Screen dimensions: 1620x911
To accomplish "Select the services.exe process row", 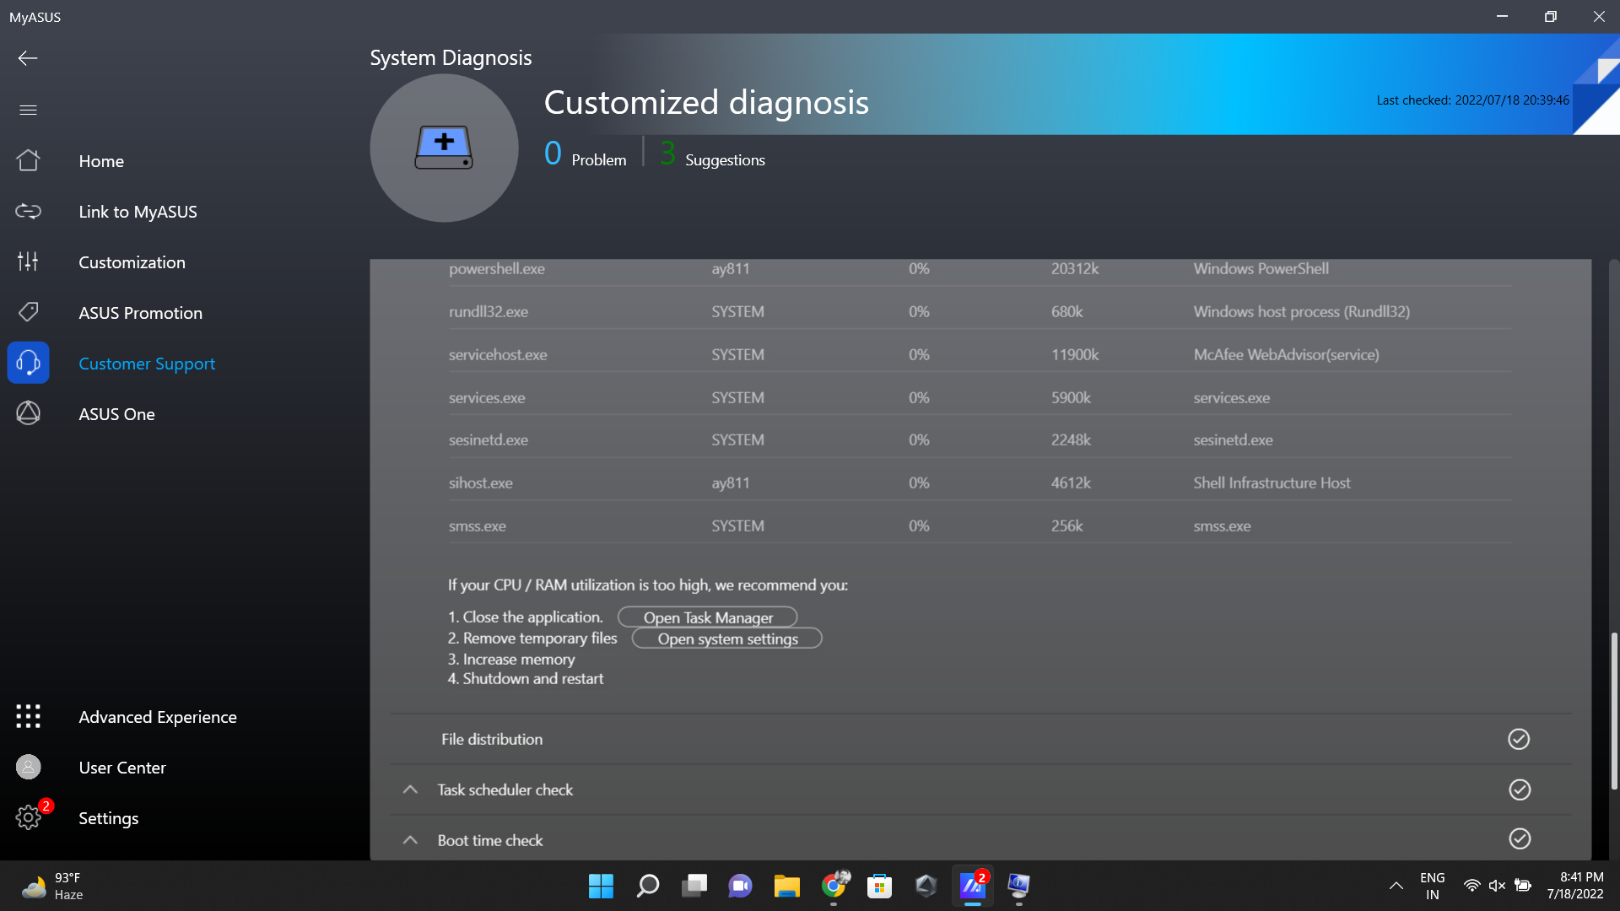I will tap(980, 397).
